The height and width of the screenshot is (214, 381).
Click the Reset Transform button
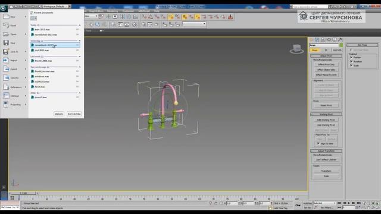(326, 171)
